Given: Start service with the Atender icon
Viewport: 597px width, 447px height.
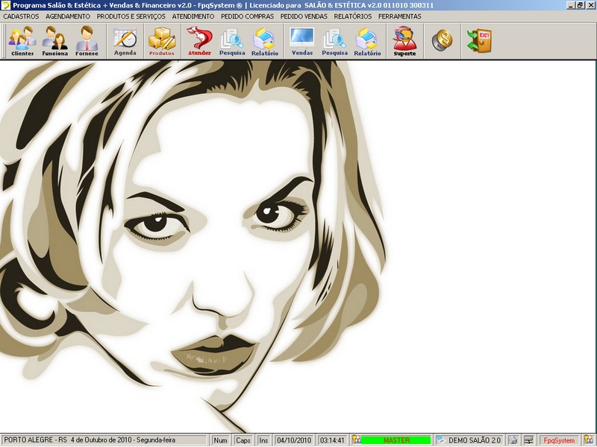Looking at the screenshot, I should pyautogui.click(x=199, y=41).
